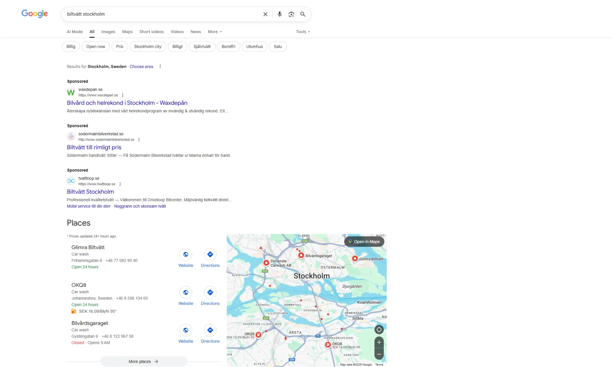
Task: Open the OKQ8 place listing
Action: pyautogui.click(x=79, y=285)
